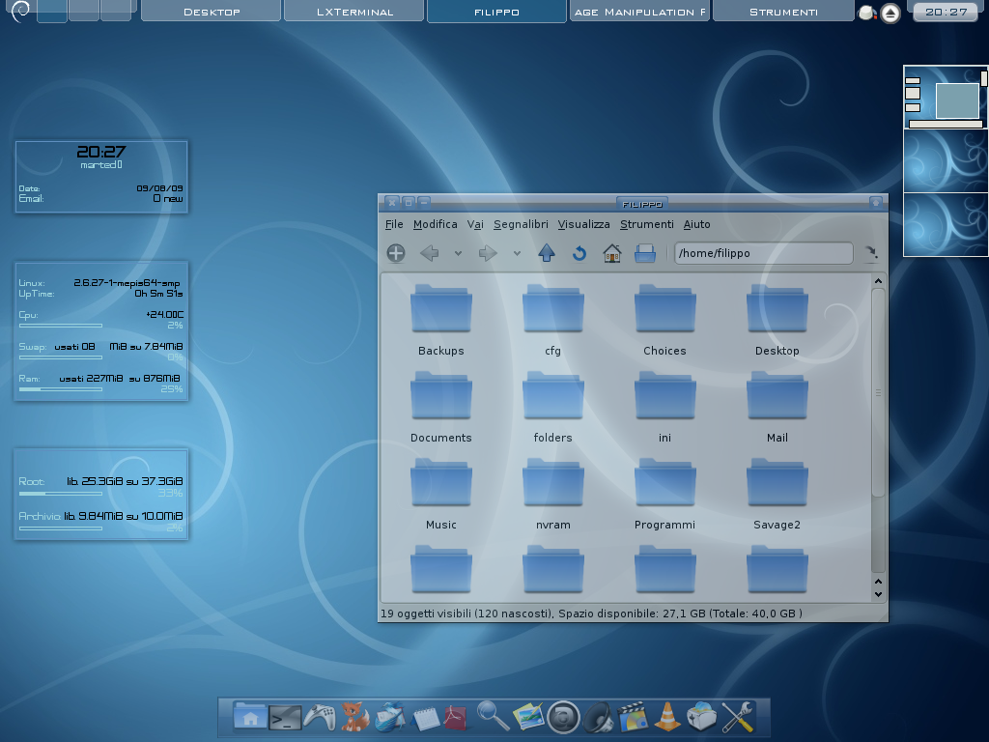Viewport: 989px width, 742px height.
Task: Open the Debian swirl main menu
Action: click(20, 11)
